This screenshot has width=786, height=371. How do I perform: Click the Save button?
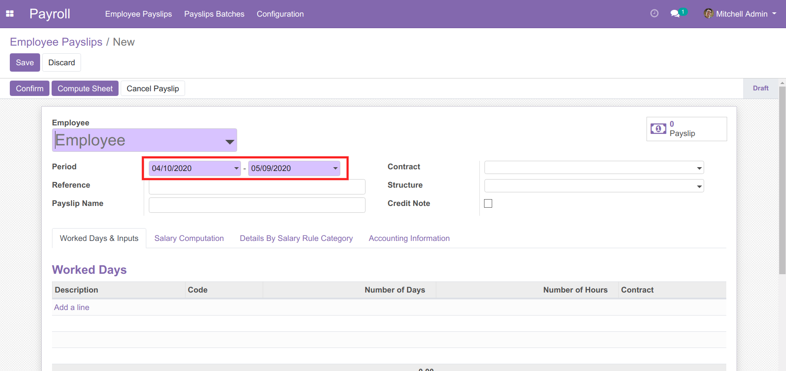click(x=25, y=62)
